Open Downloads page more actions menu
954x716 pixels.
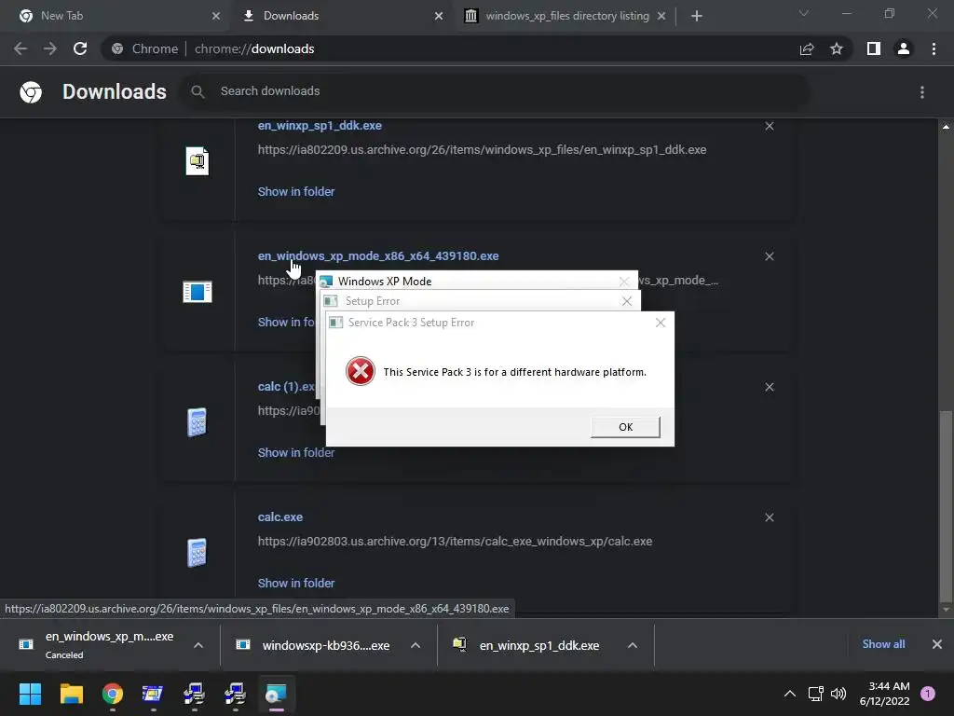(x=921, y=92)
